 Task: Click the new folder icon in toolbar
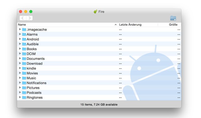click(173, 18)
